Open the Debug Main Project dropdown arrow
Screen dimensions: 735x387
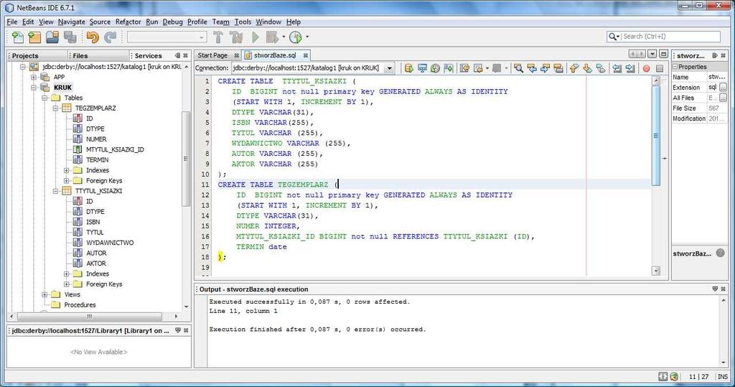pos(284,37)
